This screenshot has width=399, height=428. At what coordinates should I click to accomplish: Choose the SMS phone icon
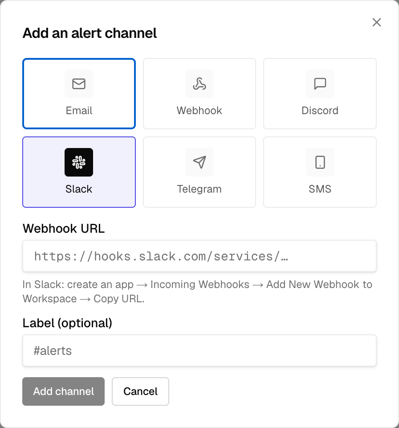point(320,162)
